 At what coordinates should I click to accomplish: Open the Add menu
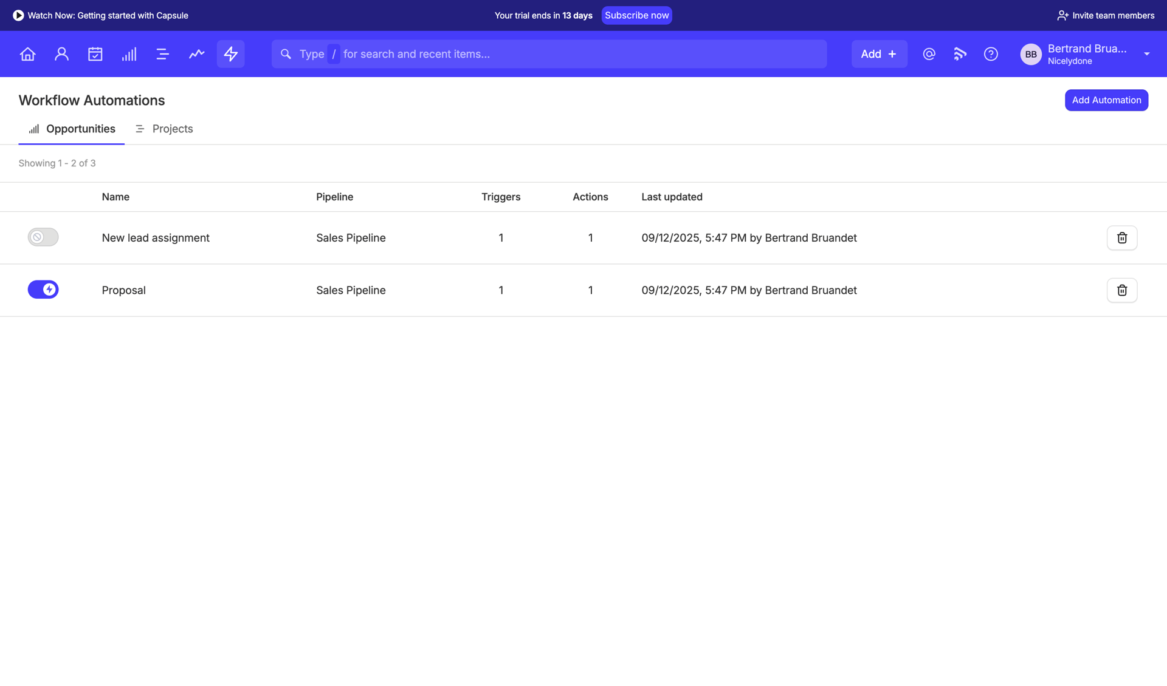[879, 54]
